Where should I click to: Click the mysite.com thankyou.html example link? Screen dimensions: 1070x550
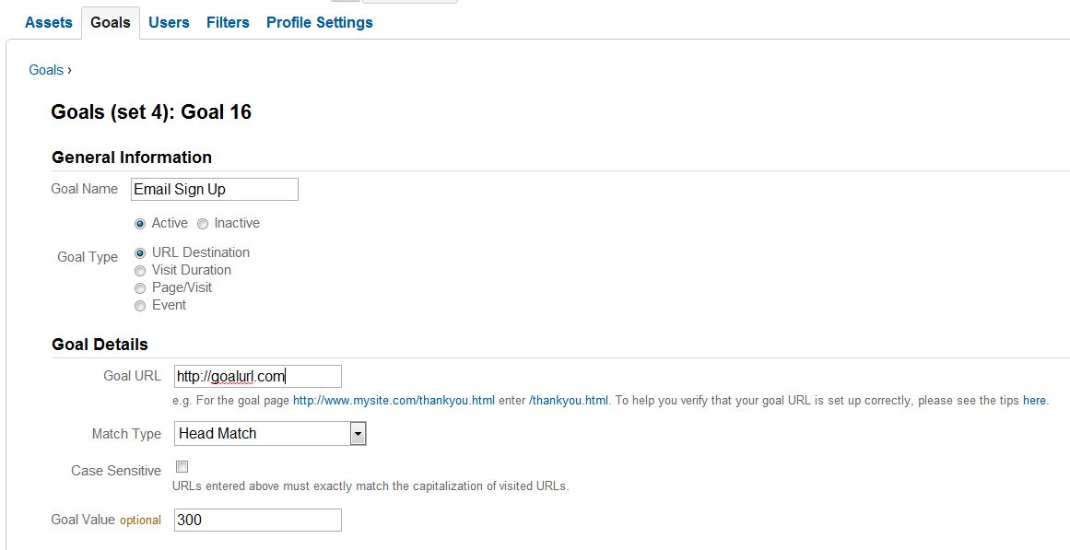(x=394, y=401)
